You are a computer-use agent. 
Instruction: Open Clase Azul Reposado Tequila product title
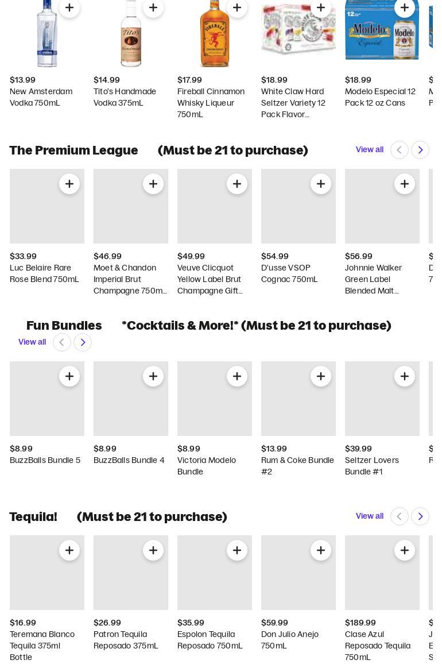tap(378, 646)
